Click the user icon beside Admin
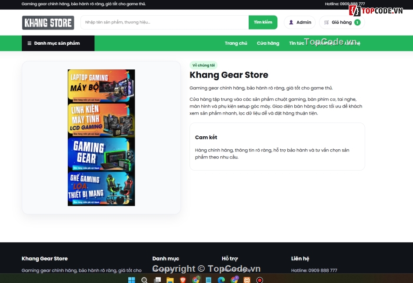The width and height of the screenshot is (413, 283). coord(291,23)
